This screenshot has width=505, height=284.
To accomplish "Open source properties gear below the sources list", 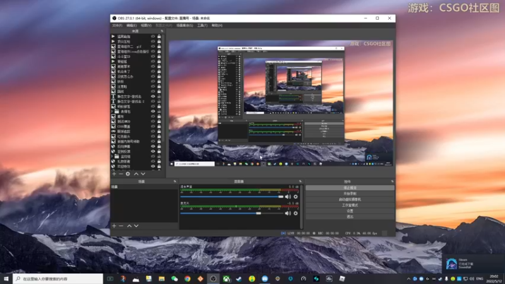I will click(128, 174).
